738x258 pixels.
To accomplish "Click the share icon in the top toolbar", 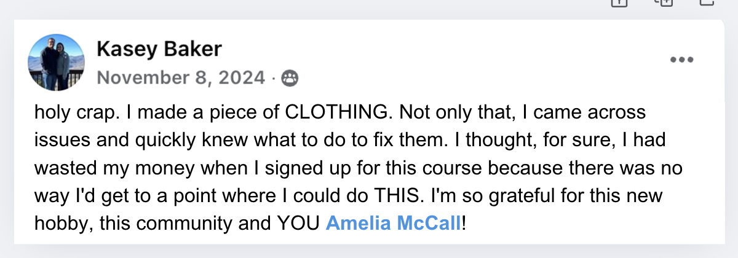I will coord(618,2).
